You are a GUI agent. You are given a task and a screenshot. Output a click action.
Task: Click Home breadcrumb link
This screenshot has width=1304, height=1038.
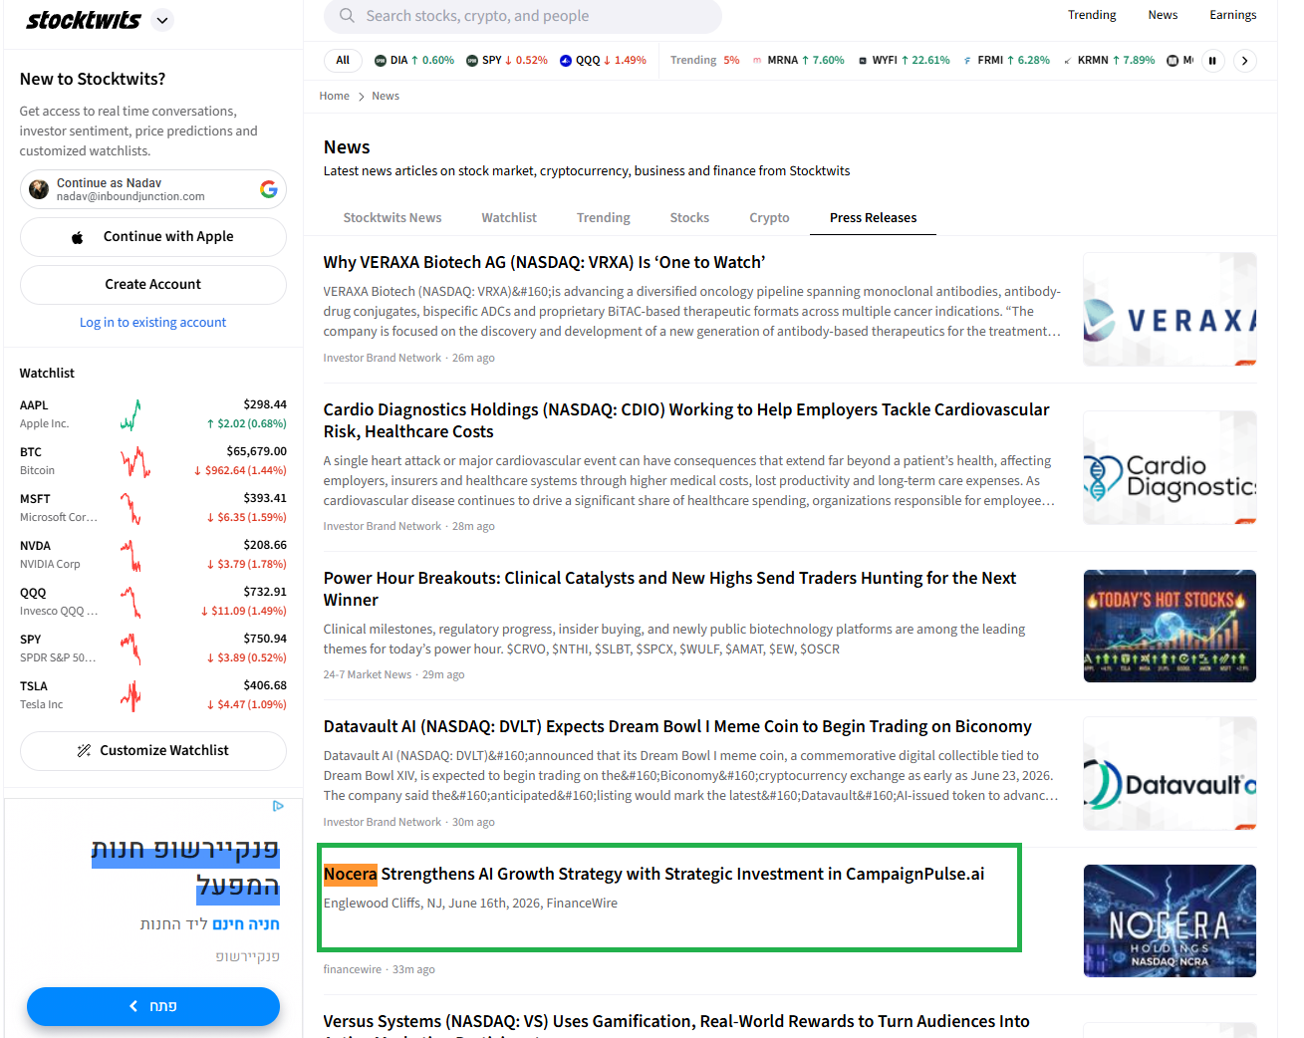(334, 97)
